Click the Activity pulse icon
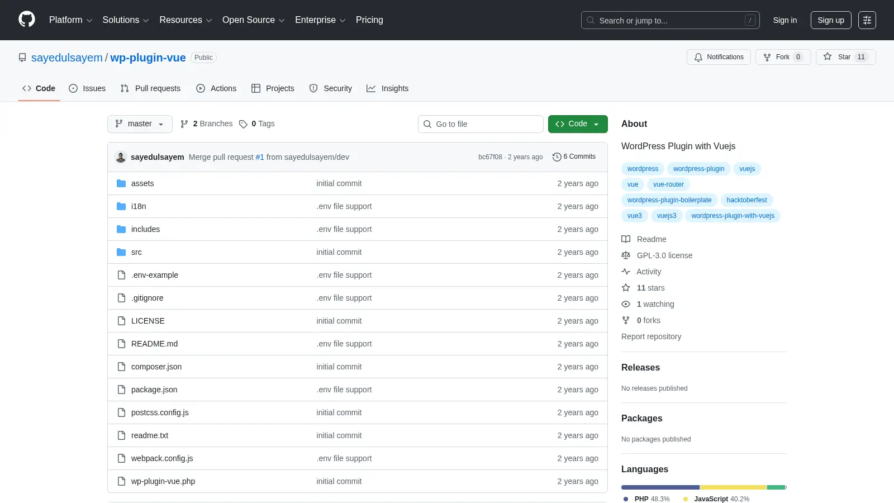The image size is (894, 503). pos(626,272)
